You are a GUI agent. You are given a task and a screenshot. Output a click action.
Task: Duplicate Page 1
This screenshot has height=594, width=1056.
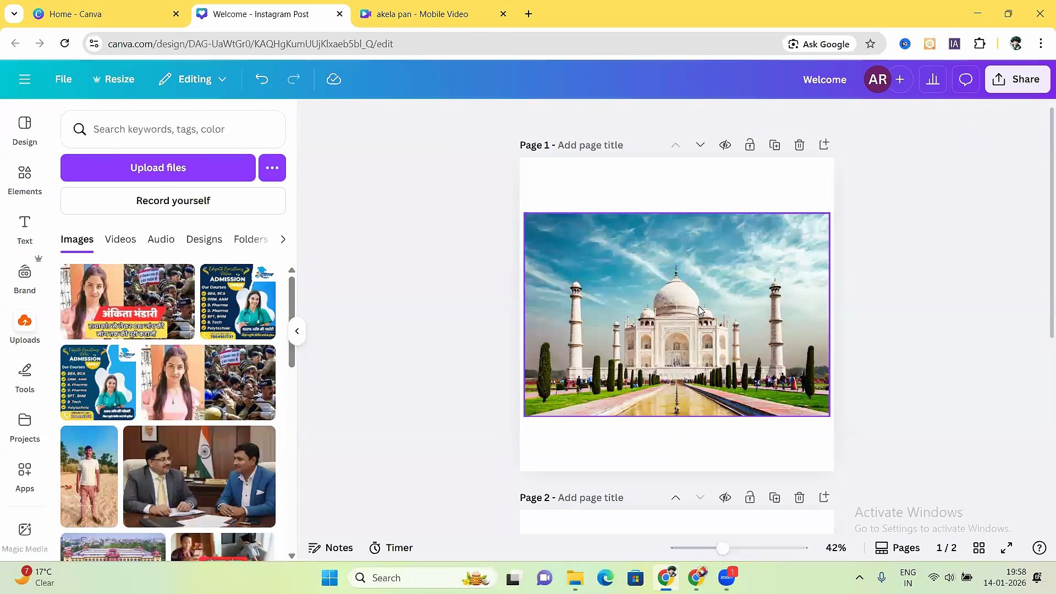774,145
